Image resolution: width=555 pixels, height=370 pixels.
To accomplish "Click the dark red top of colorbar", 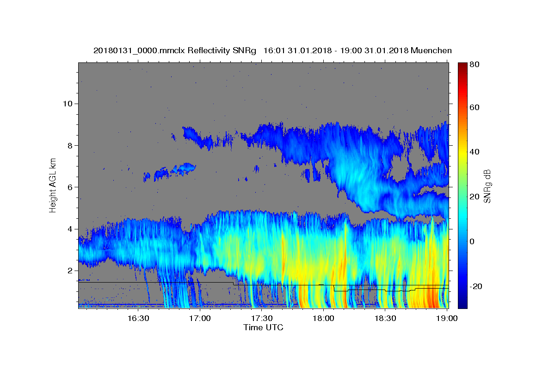I will [x=462, y=66].
